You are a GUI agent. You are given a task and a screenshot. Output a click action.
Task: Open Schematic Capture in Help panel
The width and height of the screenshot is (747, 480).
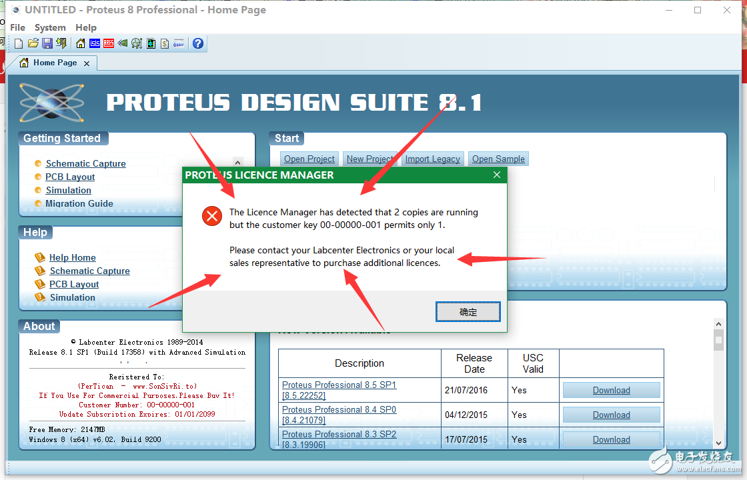point(89,271)
